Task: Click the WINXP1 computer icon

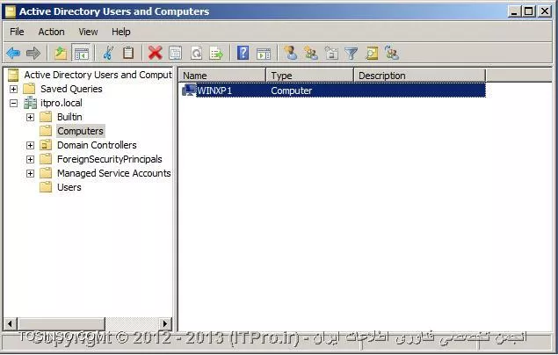Action: (x=189, y=91)
